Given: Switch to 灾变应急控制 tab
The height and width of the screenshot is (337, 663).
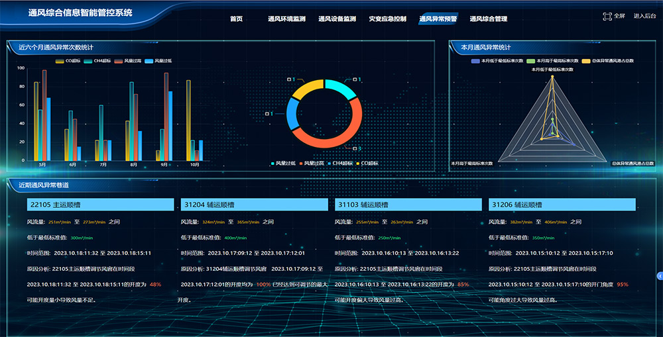Looking at the screenshot, I should pos(387,19).
